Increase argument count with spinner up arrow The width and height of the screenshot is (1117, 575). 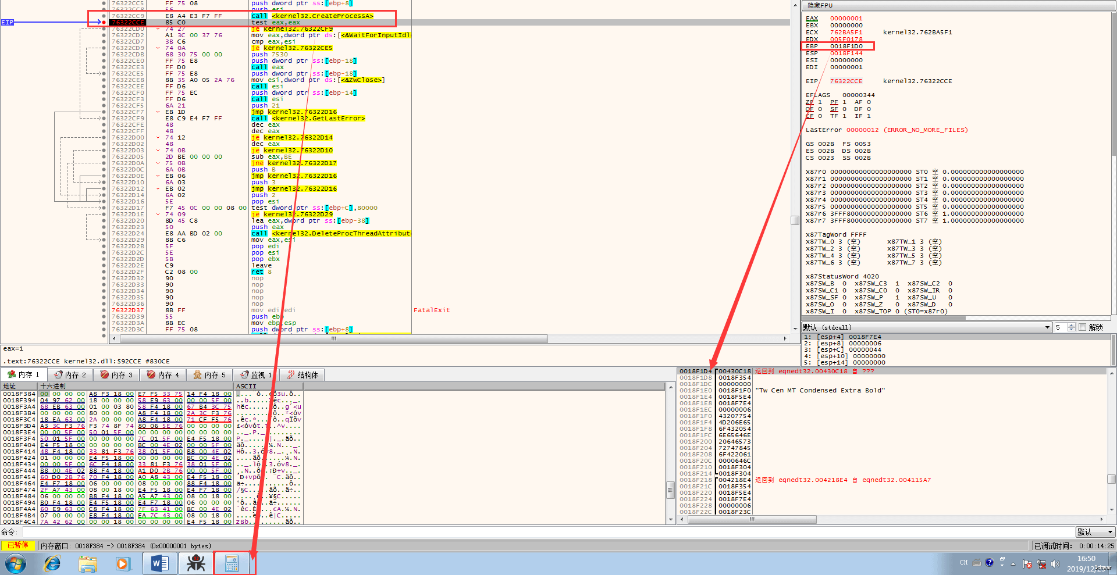click(x=1072, y=325)
